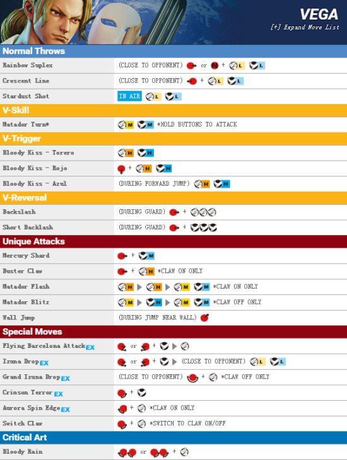The height and width of the screenshot is (460, 347).
Task: Click the EX label beside Flying Barcelona Attack
Action: point(90,348)
